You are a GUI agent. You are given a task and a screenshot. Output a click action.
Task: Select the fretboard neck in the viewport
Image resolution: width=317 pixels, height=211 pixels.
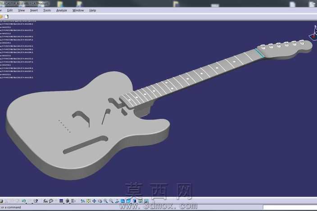coord(190,78)
